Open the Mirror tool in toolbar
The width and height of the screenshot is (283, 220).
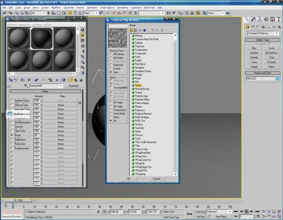tap(169, 13)
